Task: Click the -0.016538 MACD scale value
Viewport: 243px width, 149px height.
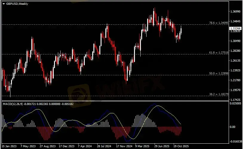Action: coord(236,142)
